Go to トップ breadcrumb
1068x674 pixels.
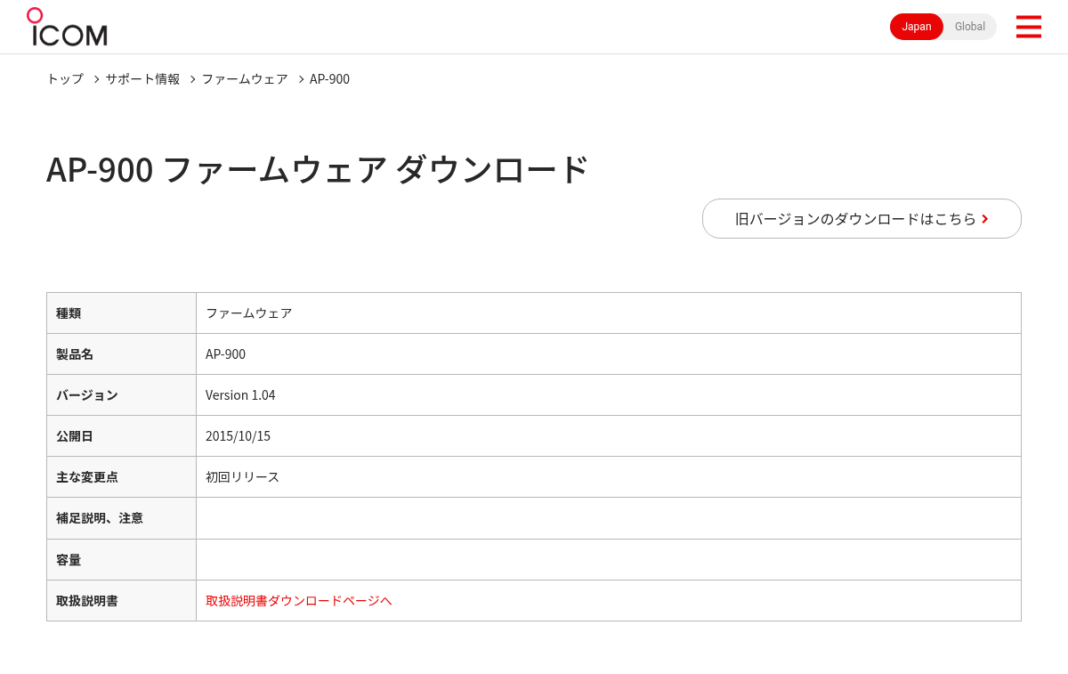point(65,78)
